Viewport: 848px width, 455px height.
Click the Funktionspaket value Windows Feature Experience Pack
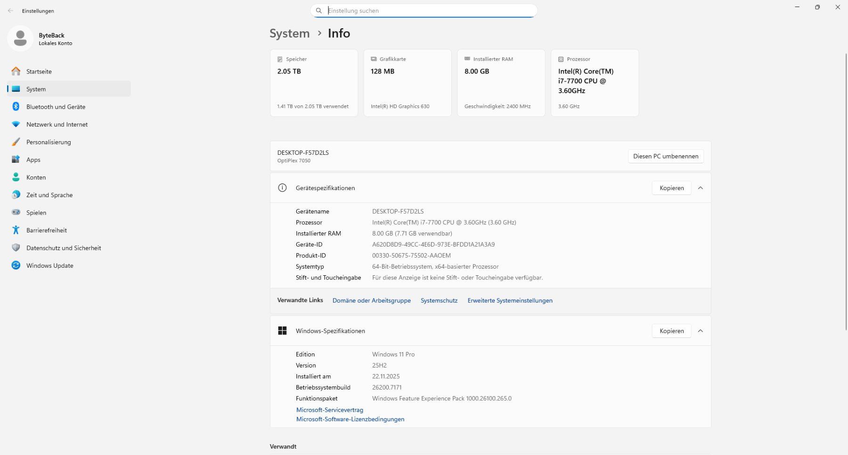pyautogui.click(x=442, y=399)
